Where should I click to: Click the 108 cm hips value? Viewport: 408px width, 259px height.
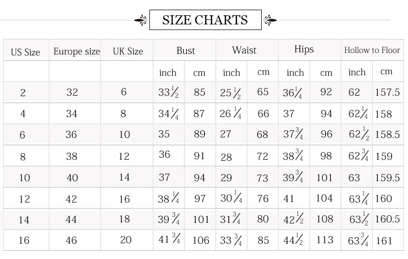[x=325, y=219]
